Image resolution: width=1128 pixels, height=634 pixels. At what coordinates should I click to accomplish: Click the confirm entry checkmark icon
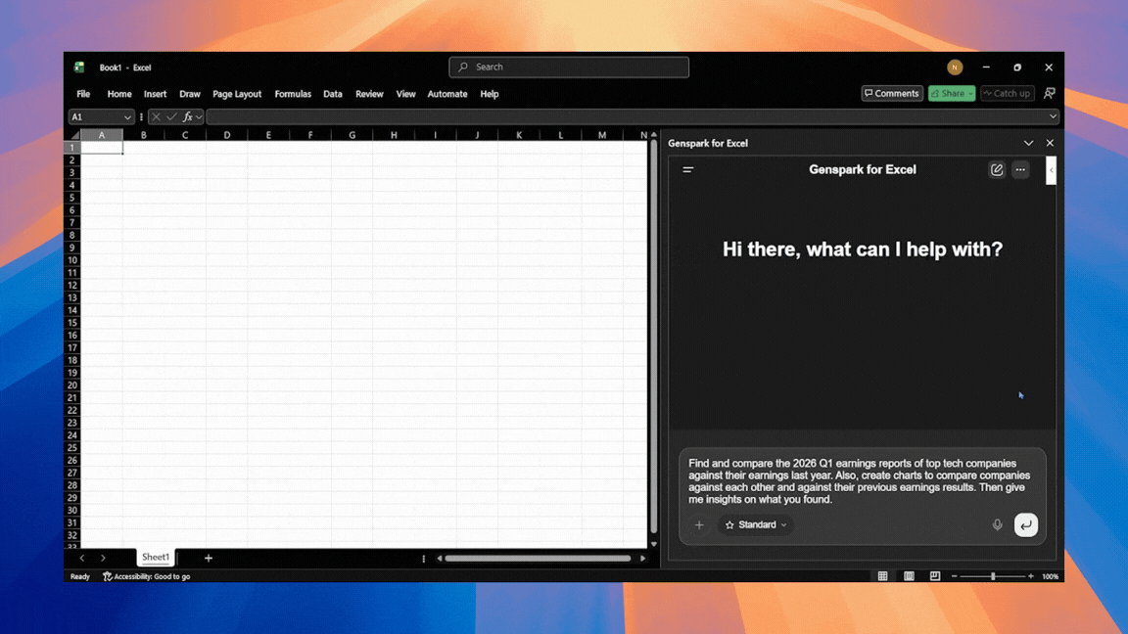171,117
